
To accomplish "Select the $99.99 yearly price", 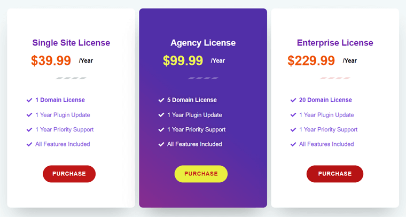I will (183, 61).
